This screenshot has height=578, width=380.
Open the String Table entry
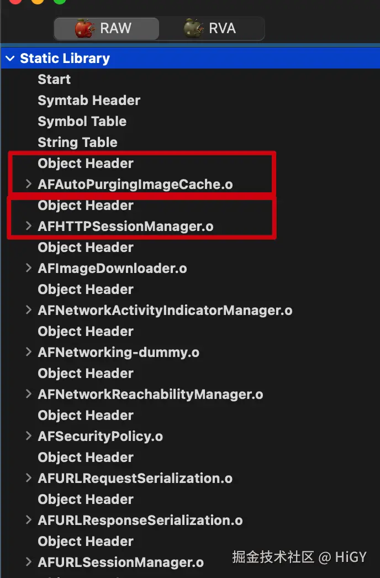pos(77,143)
